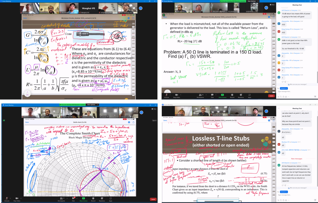The height and width of the screenshot is (203, 318).
Task: Open Everyone recipient dropdown in Lecture5 chat panel
Action: [284, 192]
